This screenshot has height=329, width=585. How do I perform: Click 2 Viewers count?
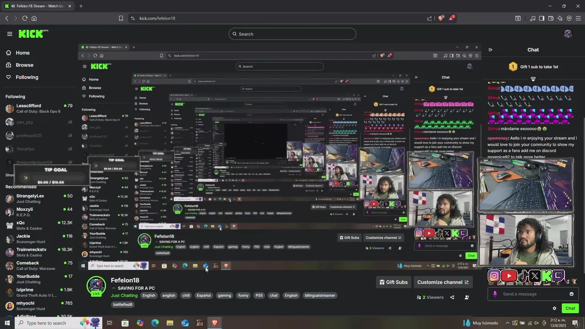[x=430, y=297]
